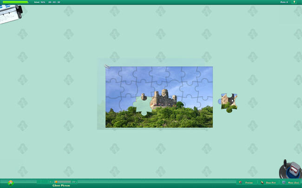Expand the top-right dropdown arrow

tap(294, 2)
